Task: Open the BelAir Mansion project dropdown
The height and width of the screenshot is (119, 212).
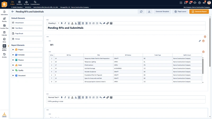Action: pos(17,7)
